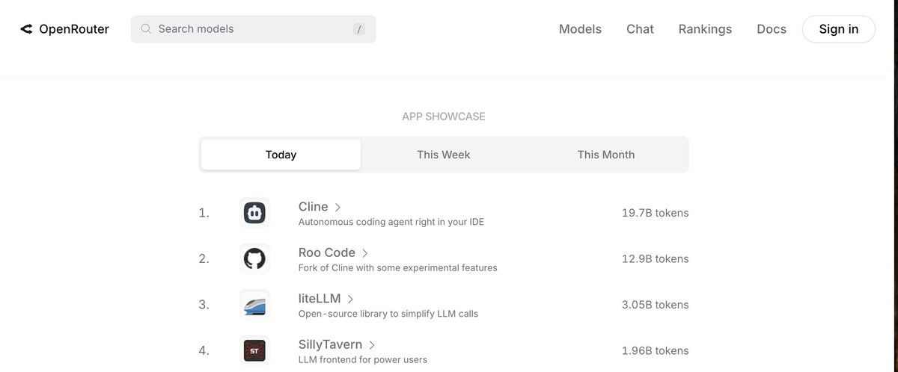Viewport: 898px width, 372px height.
Task: Click the rank number 4. beside SillyTavern
Action: pyautogui.click(x=204, y=350)
